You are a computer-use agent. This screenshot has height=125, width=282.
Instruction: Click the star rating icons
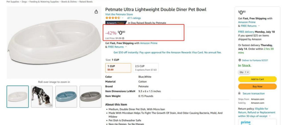113,18
